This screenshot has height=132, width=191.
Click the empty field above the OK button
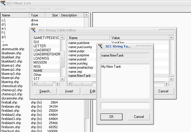coord(125,106)
